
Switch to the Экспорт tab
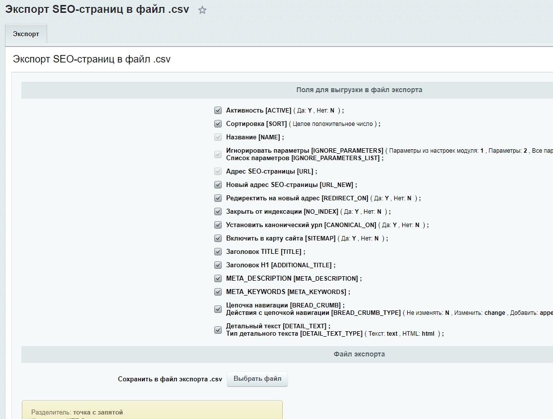tap(25, 34)
